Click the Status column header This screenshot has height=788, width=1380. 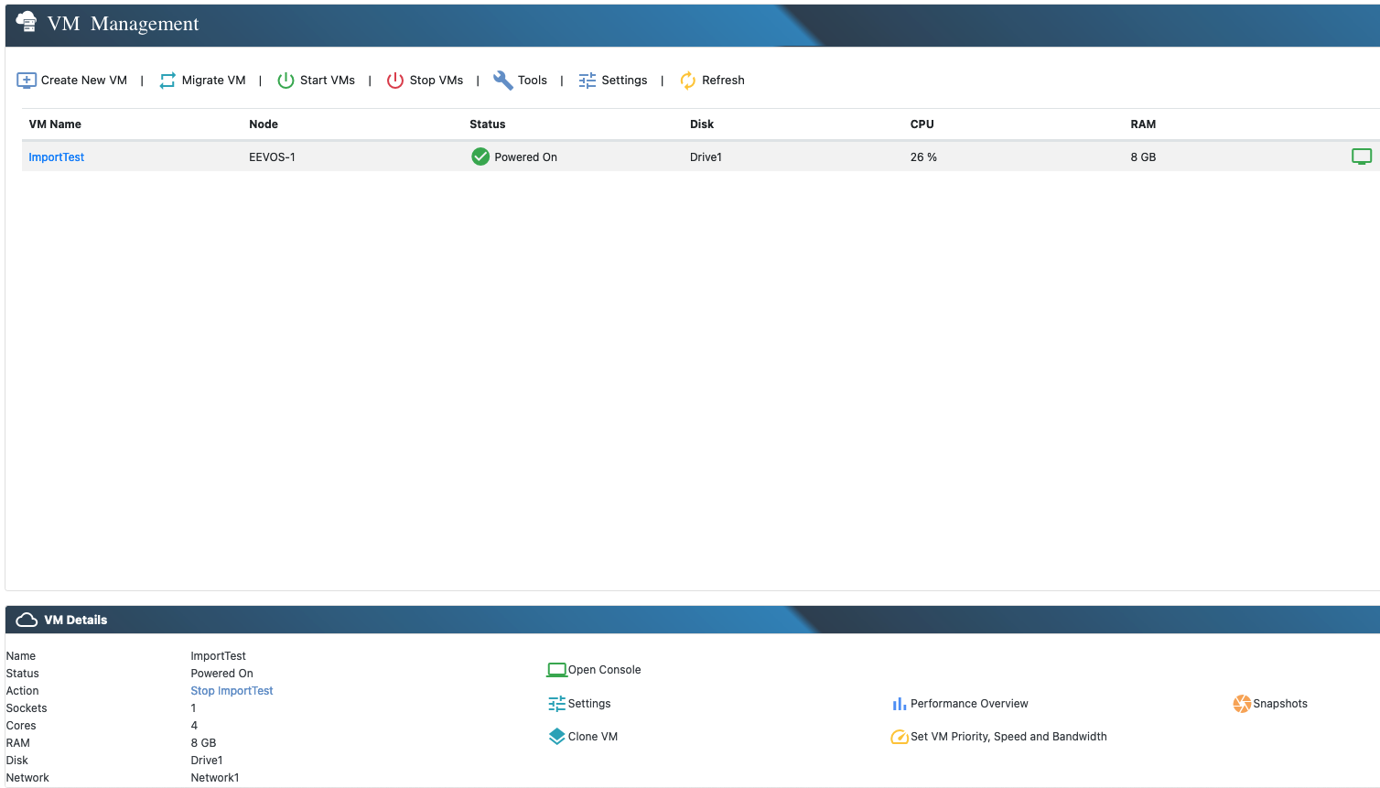tap(487, 124)
